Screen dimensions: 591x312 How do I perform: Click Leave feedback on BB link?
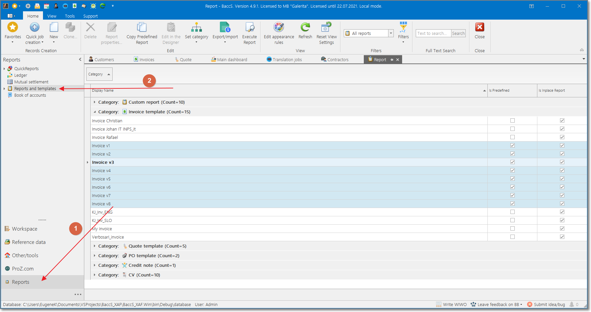[496, 305]
